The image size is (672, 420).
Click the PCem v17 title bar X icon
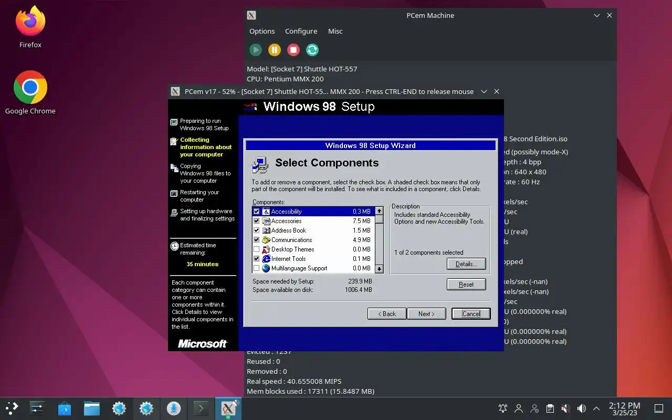point(175,91)
